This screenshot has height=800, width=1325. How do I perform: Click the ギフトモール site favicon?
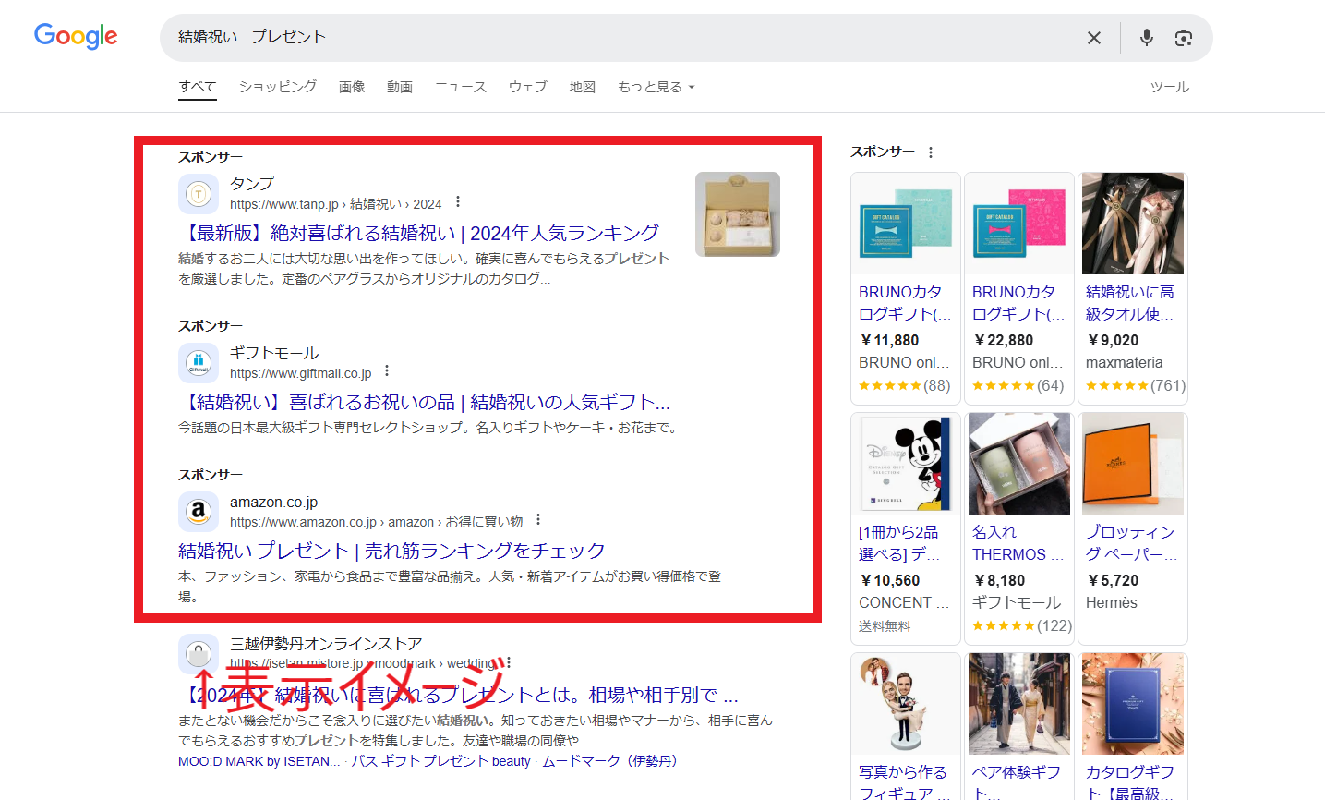[199, 363]
